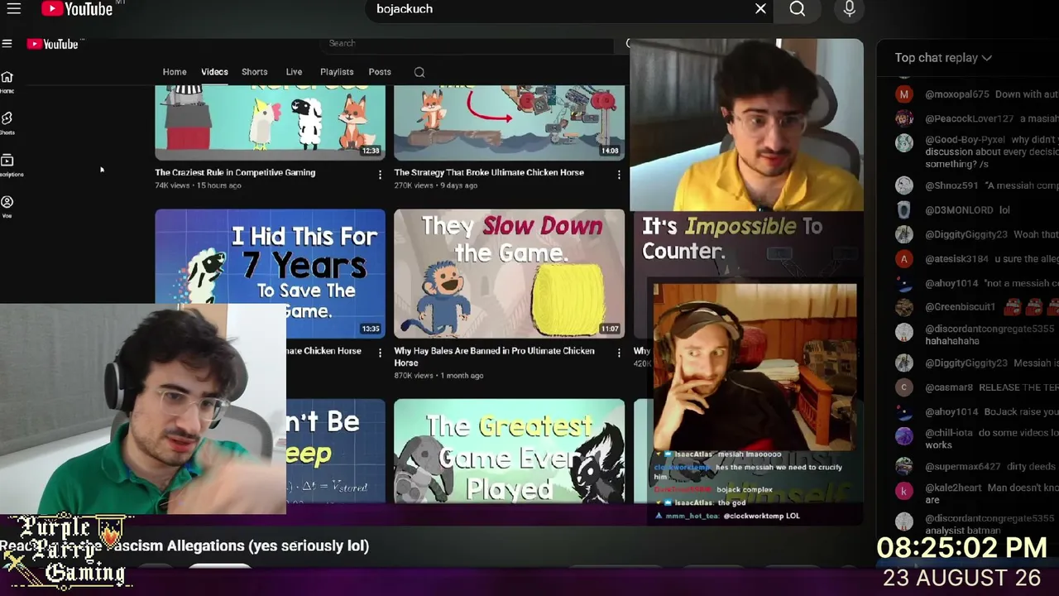Activate voice search microphone icon
The width and height of the screenshot is (1059, 596).
849,9
